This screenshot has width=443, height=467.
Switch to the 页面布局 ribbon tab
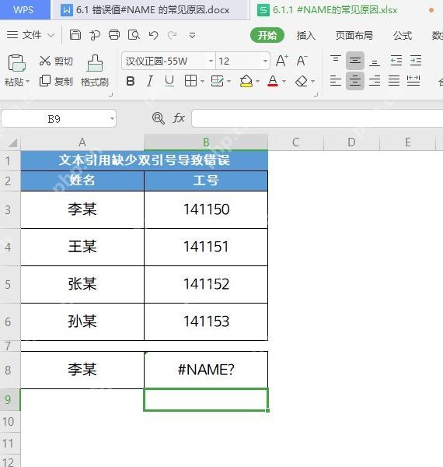354,36
